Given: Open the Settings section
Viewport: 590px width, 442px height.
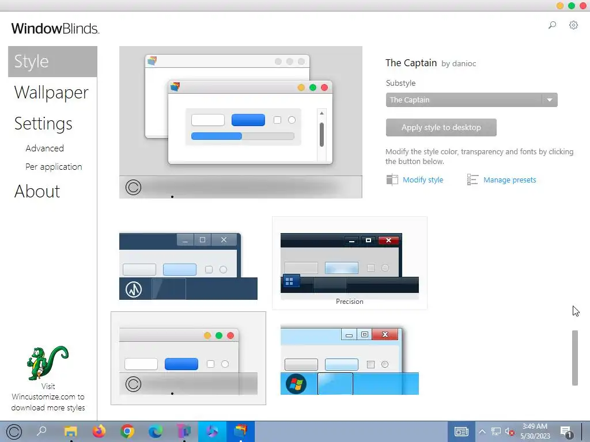Looking at the screenshot, I should click(43, 124).
